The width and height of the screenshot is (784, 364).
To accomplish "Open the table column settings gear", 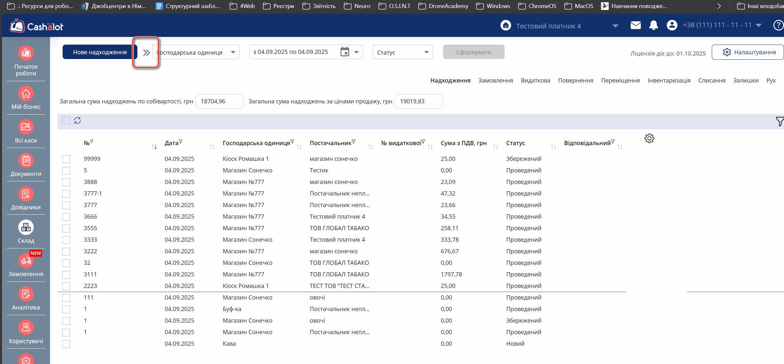I will pos(649,138).
